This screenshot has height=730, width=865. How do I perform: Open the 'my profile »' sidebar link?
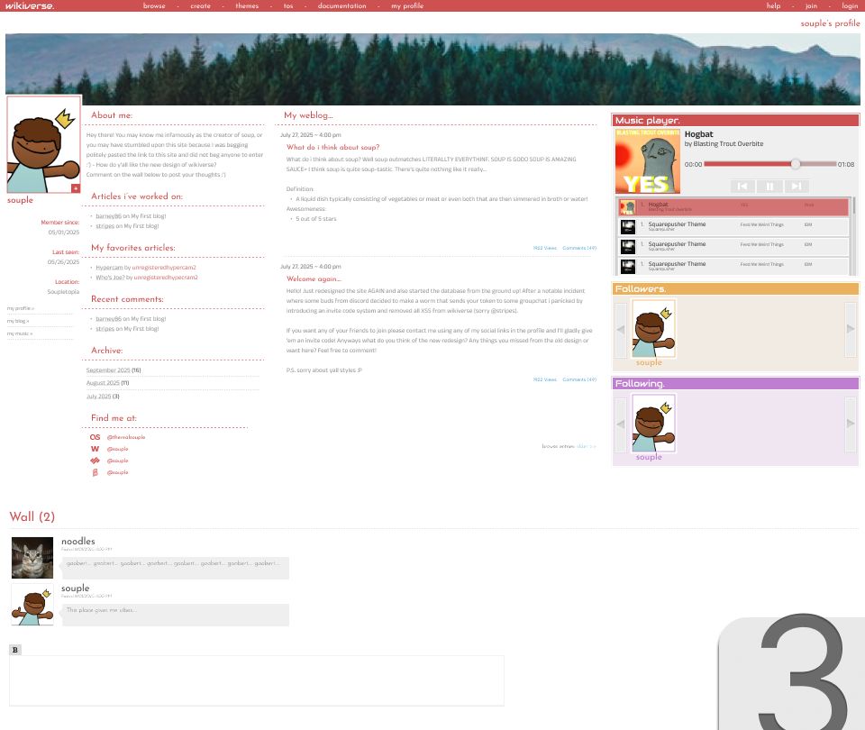[21, 308]
